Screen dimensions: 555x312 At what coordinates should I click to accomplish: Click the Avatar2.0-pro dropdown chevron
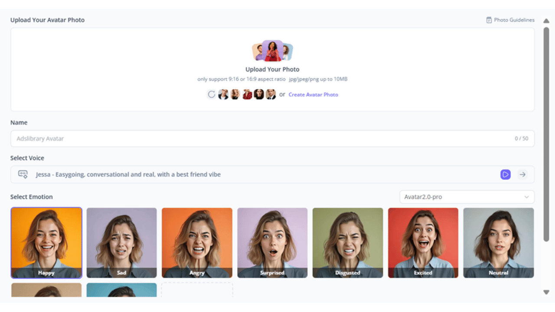(x=527, y=197)
